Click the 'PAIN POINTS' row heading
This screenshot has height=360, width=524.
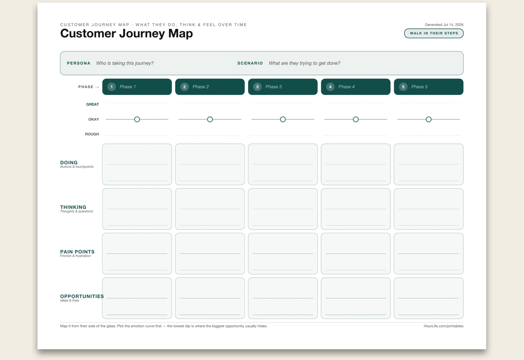[x=77, y=252]
